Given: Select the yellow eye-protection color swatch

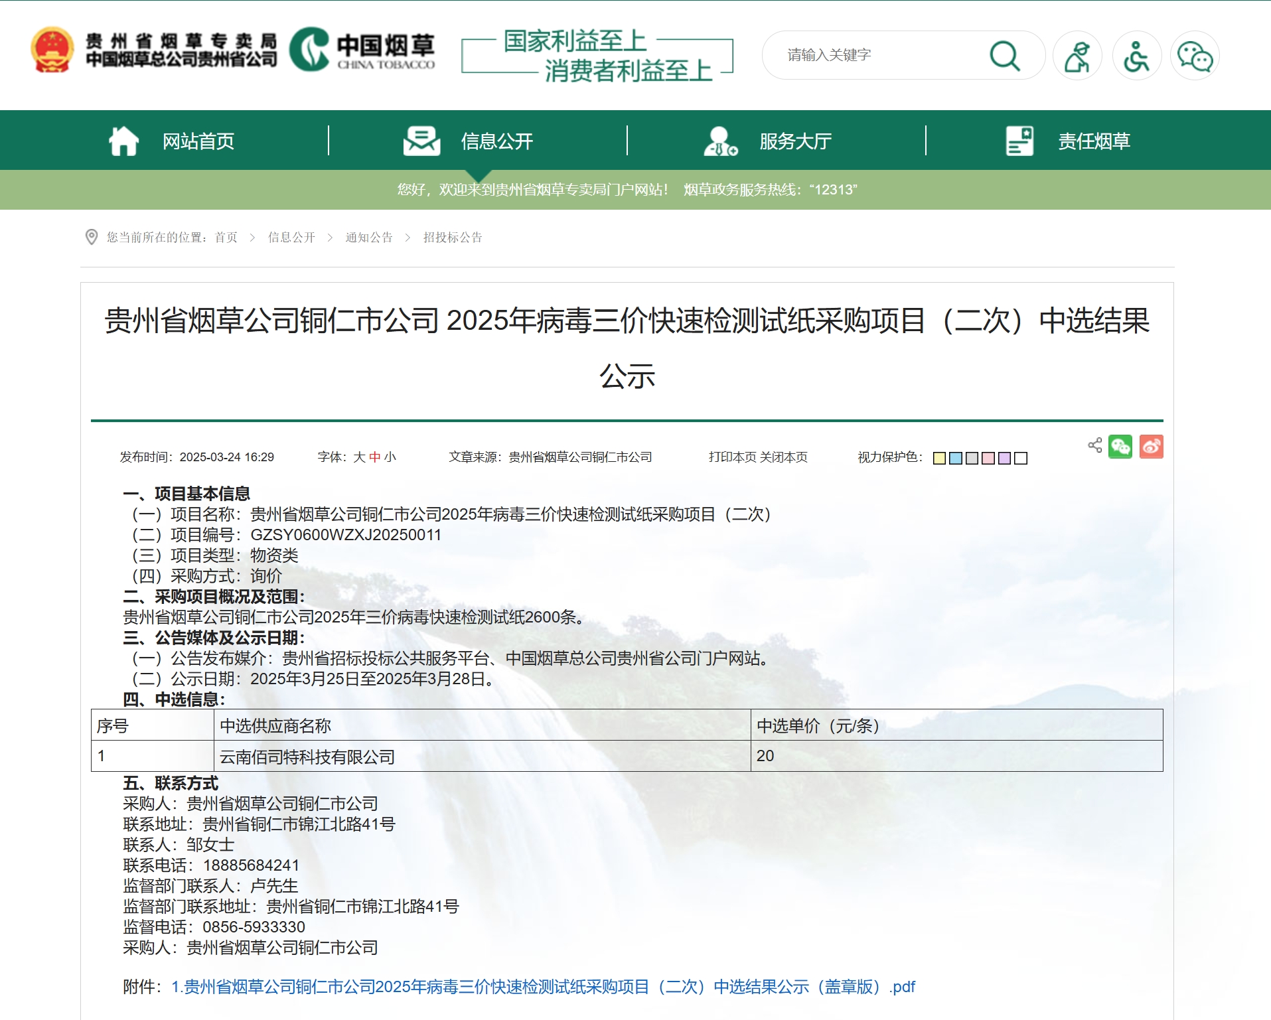Looking at the screenshot, I should pos(938,458).
